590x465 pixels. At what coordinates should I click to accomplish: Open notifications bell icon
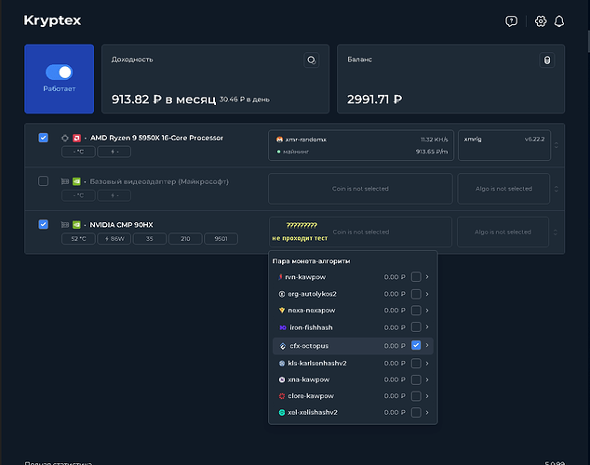point(559,21)
